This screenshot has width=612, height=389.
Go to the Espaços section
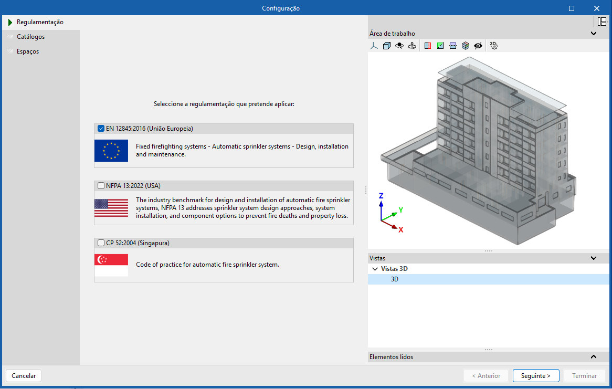click(x=28, y=51)
